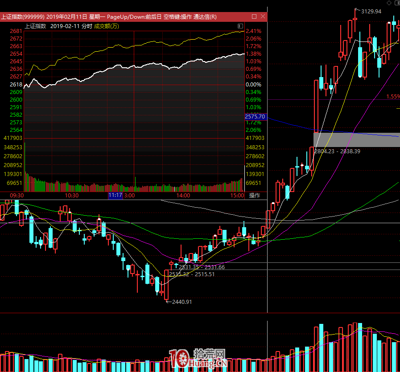Close the 上证指数 intraday popup window

tap(263, 16)
